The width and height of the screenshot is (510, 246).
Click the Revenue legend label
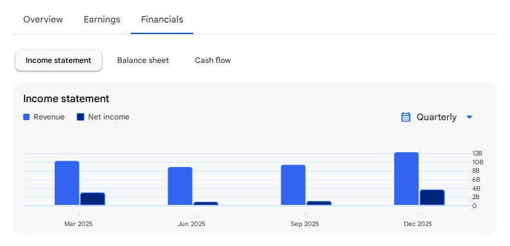click(x=49, y=117)
